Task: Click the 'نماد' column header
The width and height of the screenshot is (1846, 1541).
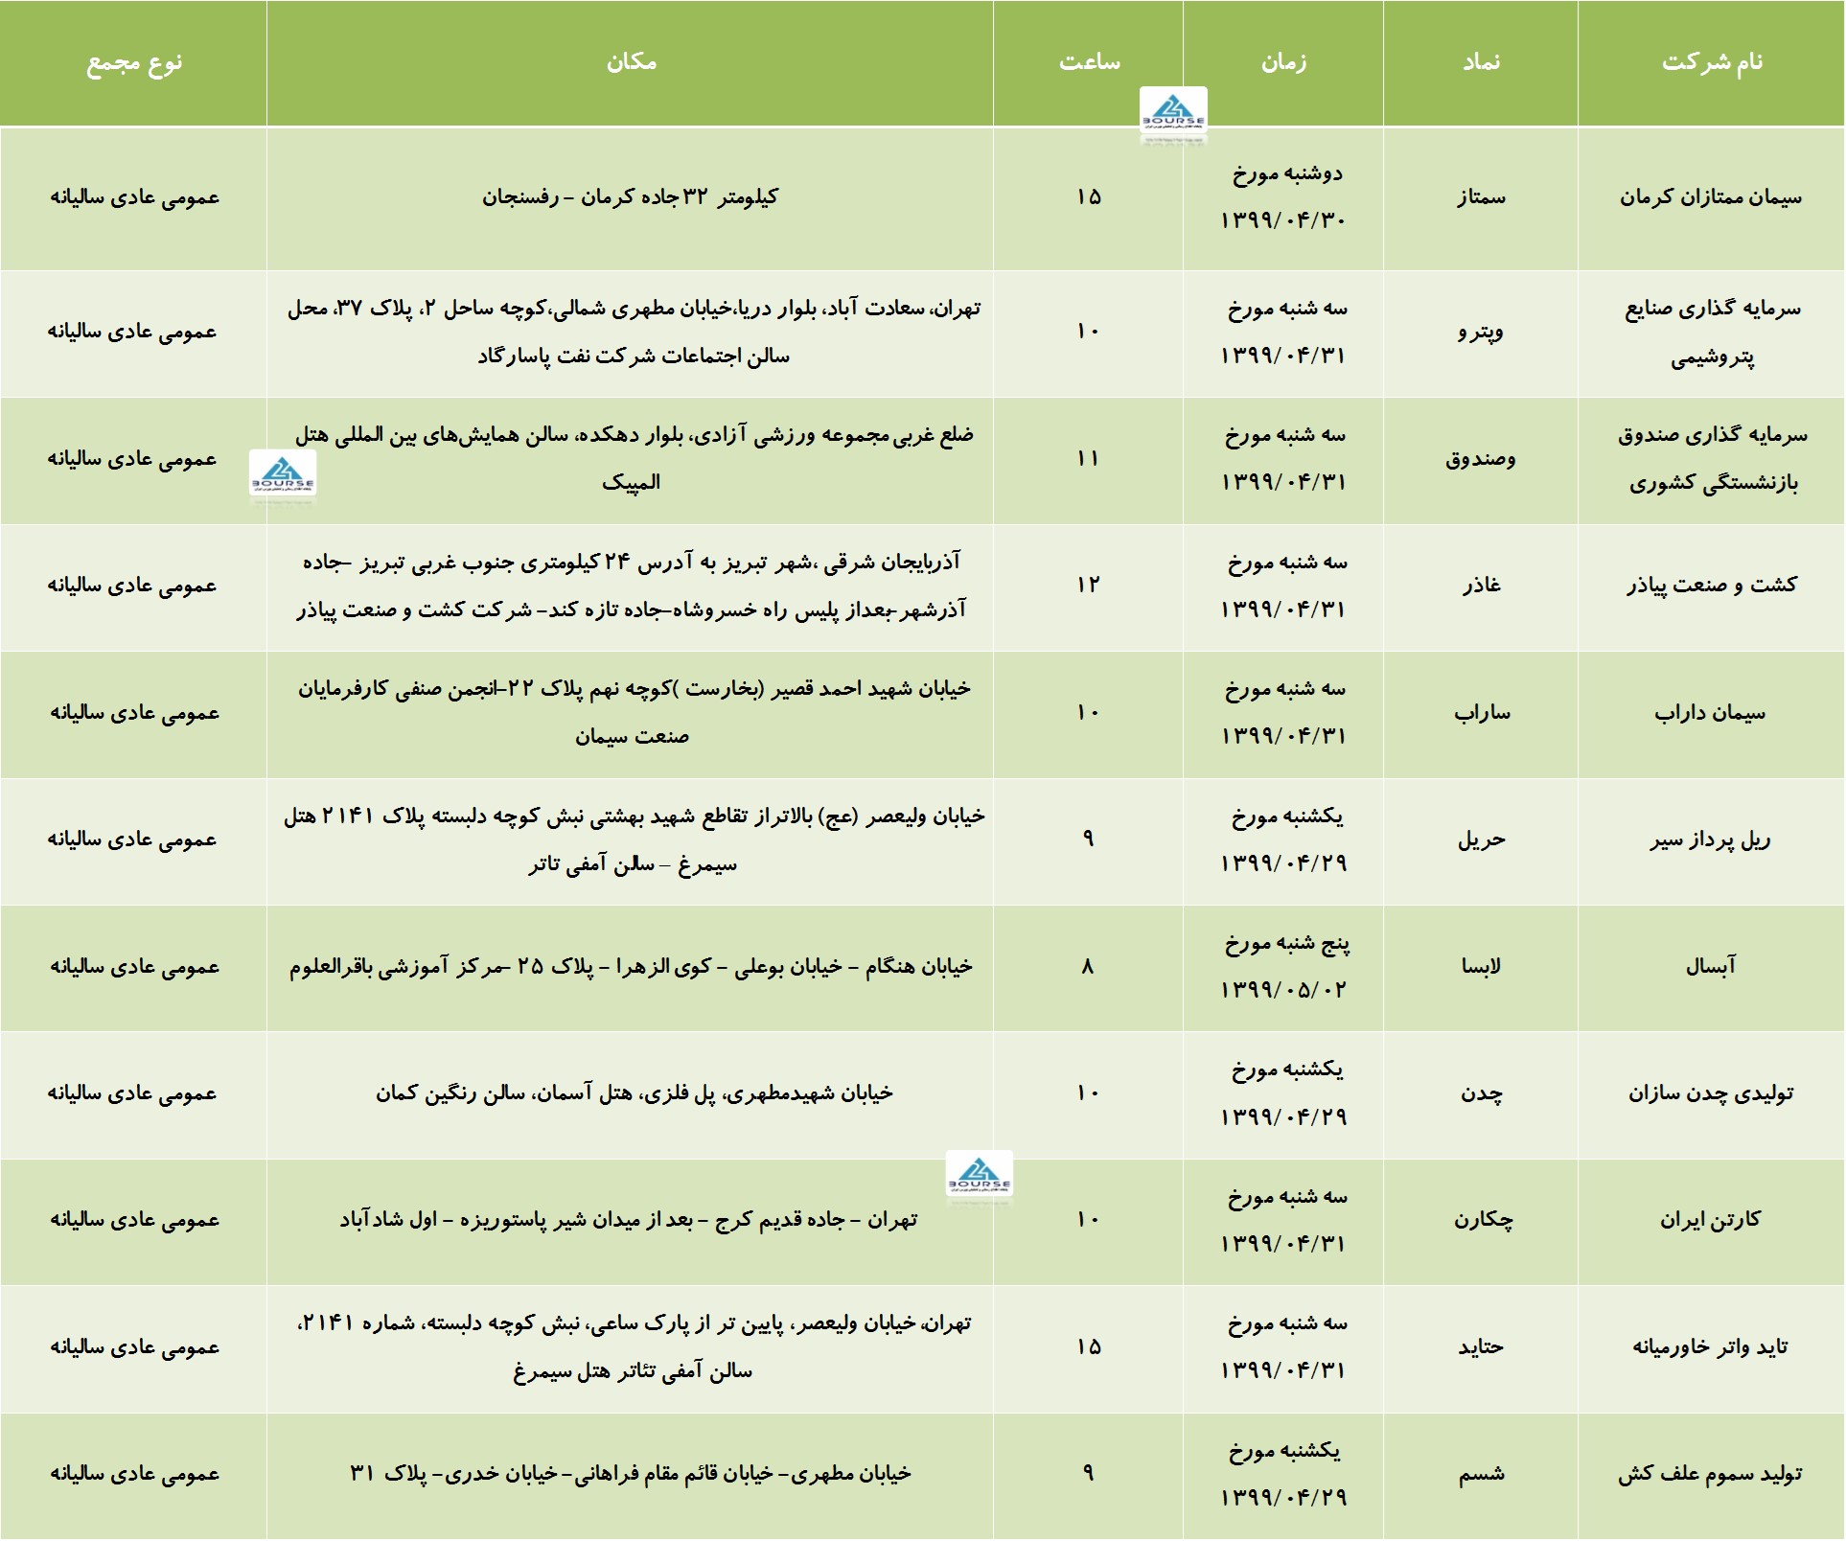Action: (x=1481, y=62)
